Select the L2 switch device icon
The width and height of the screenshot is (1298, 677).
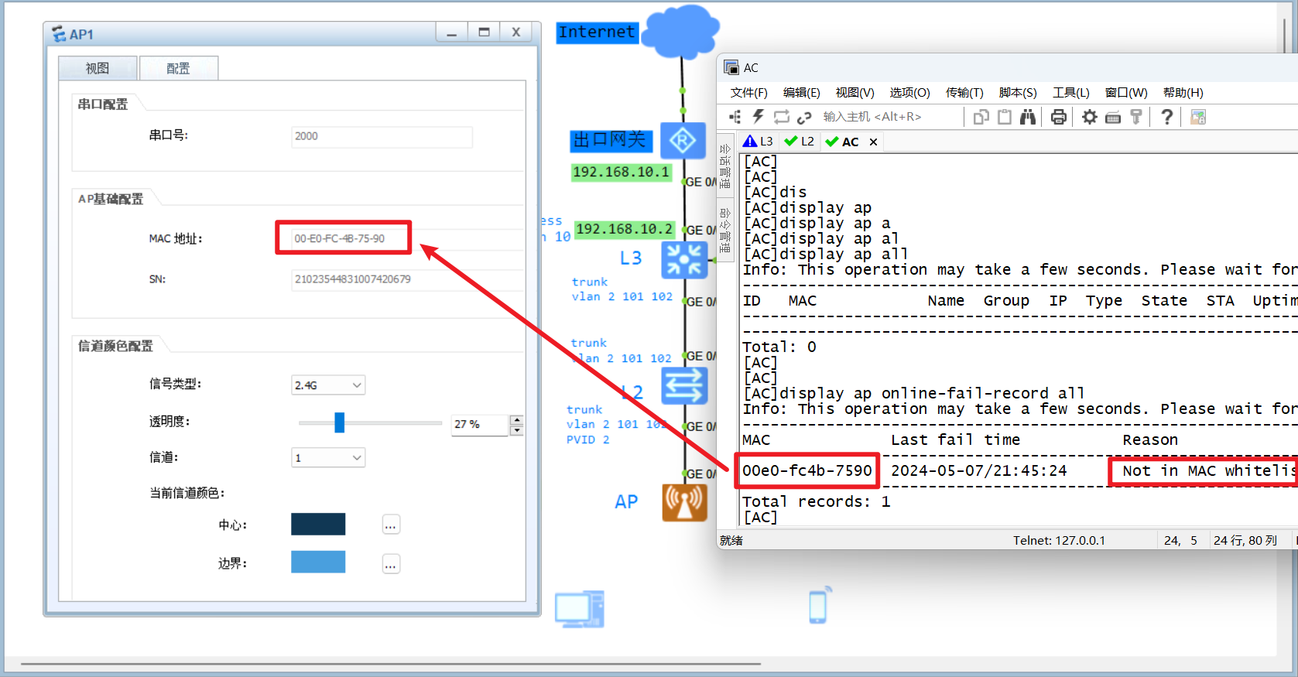(684, 385)
